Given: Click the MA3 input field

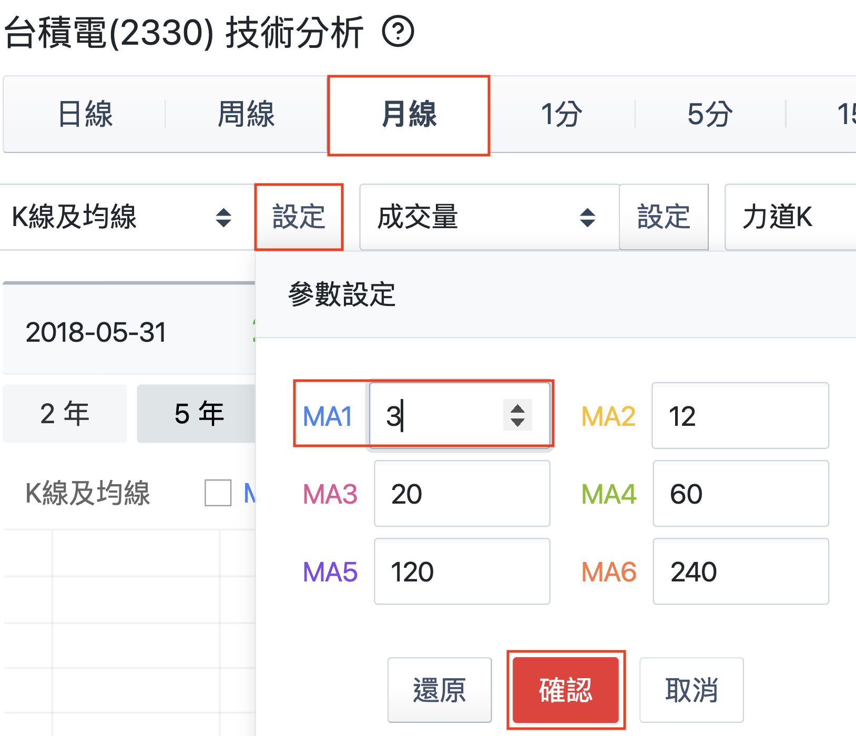Looking at the screenshot, I should (x=462, y=494).
